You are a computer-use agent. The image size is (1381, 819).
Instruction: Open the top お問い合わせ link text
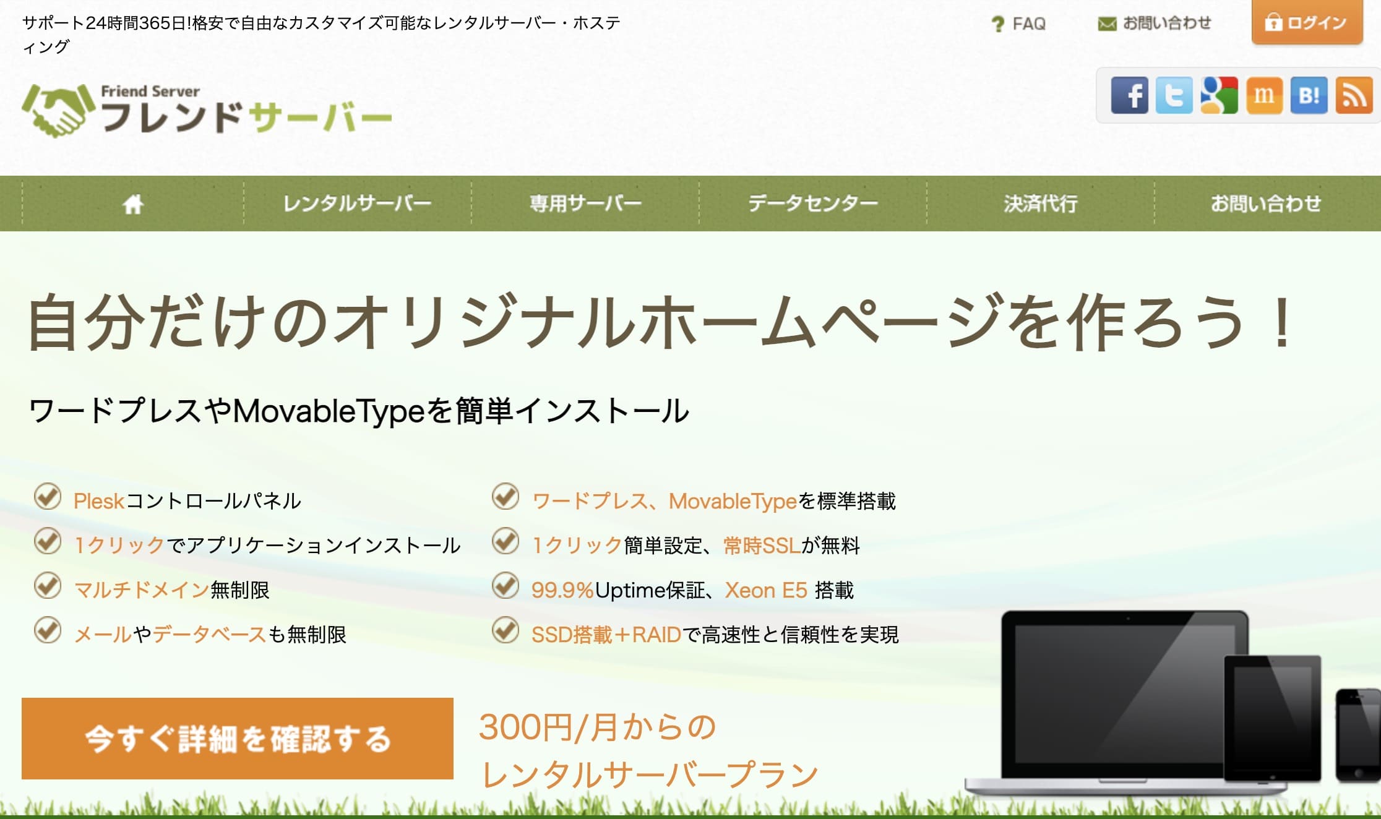[1167, 24]
